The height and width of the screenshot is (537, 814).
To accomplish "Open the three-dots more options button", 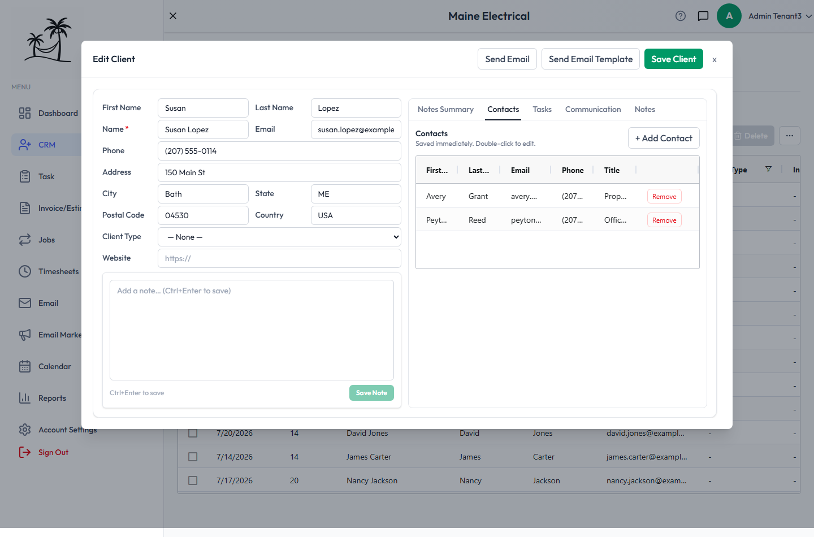I will (790, 136).
